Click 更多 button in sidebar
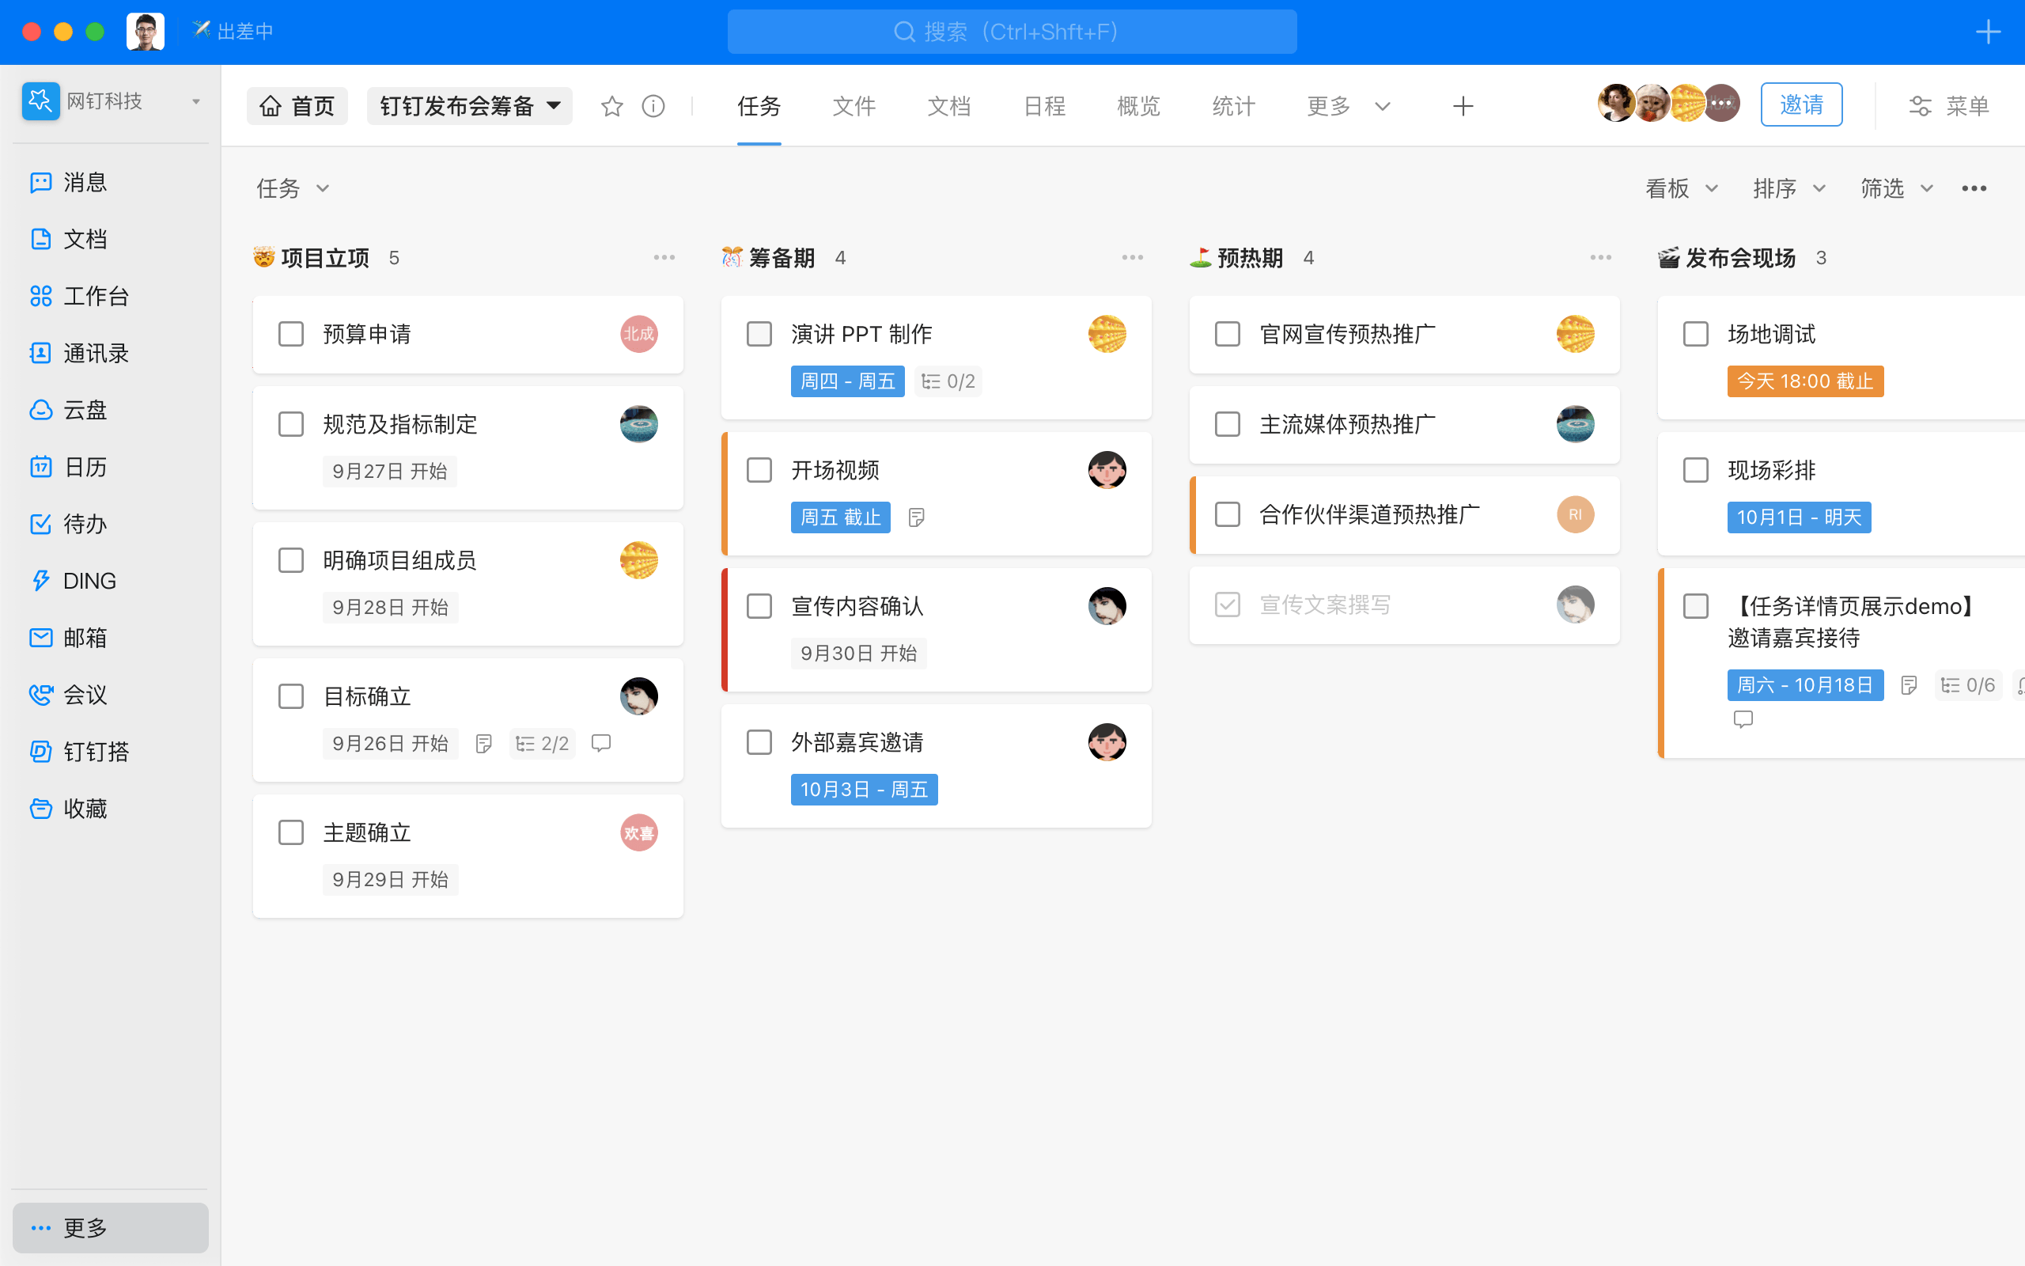This screenshot has height=1266, width=2025. (x=109, y=1226)
